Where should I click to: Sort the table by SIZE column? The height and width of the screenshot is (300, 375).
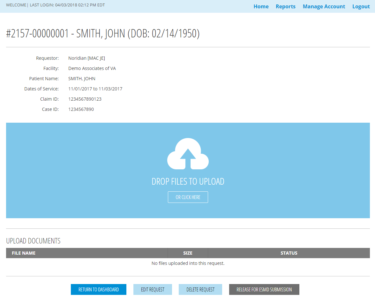(188, 253)
